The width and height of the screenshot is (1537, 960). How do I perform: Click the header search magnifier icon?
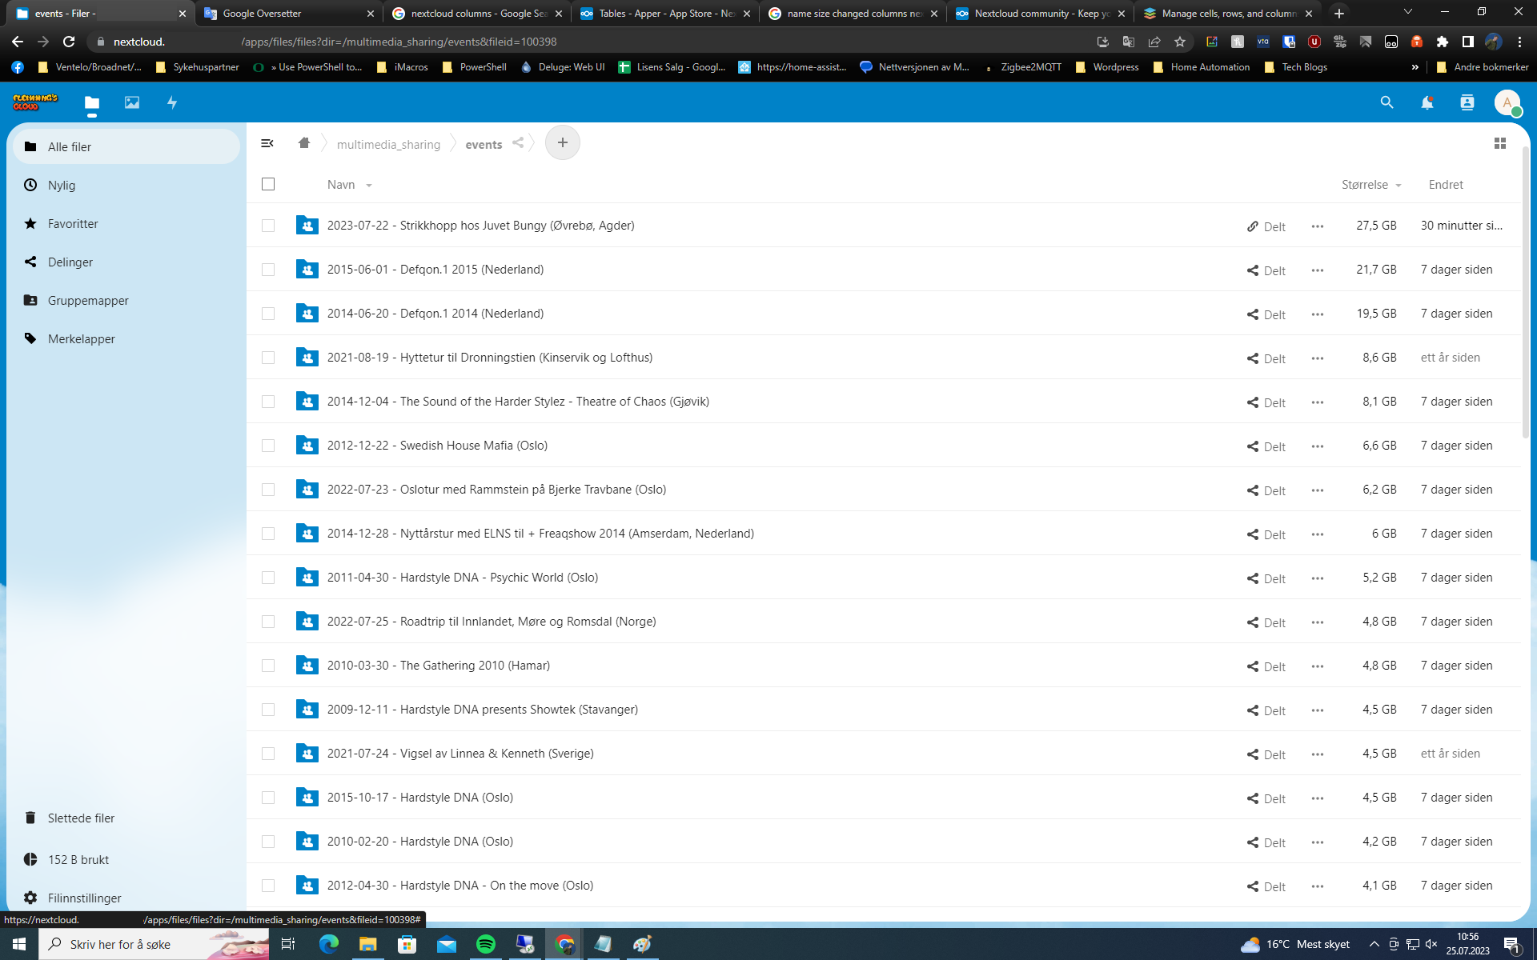click(x=1387, y=102)
